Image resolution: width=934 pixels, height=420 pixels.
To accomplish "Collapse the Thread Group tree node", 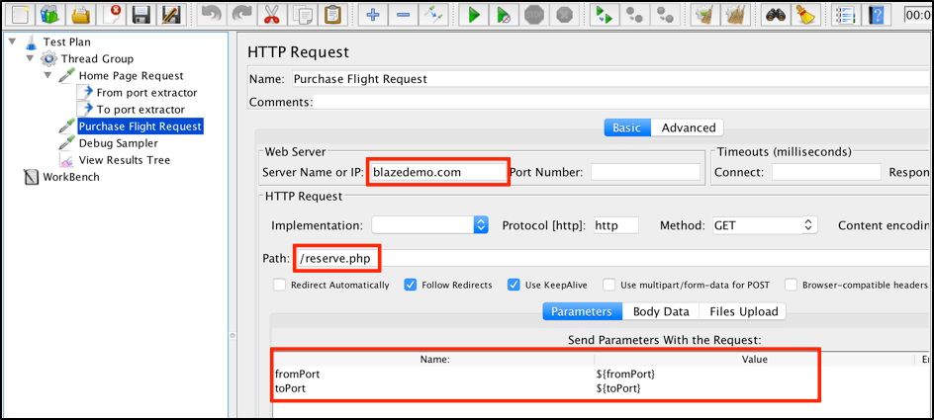I will 32,59.
